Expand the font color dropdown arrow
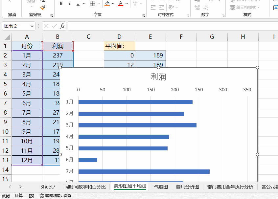Image resolution: width=278 pixels, height=199 pixels. pos(127,4)
